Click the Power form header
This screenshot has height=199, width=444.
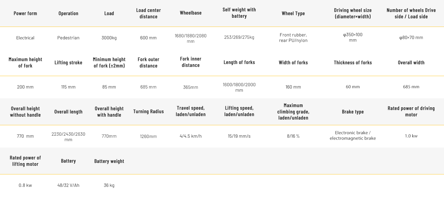[25, 13]
